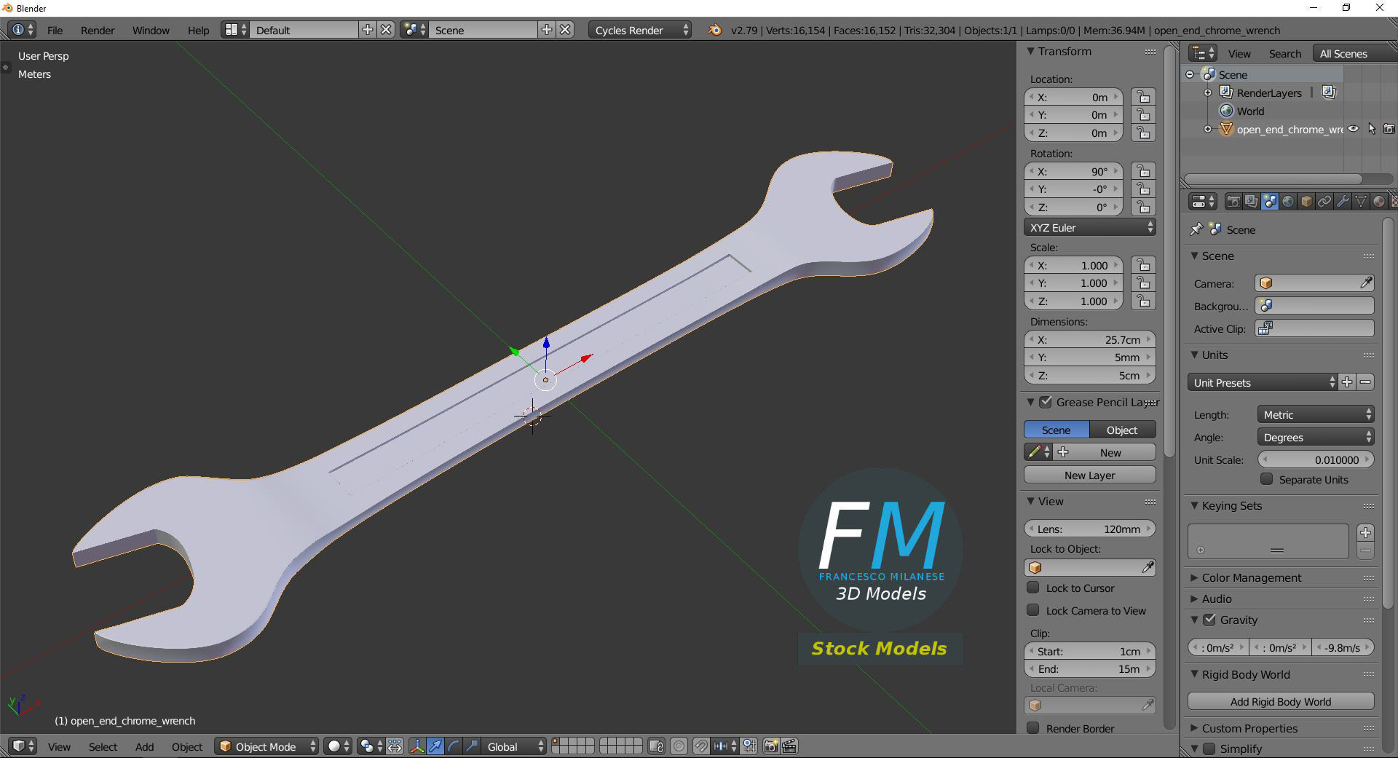Open the XYZ Euler rotation mode dropdown
Screen dimensions: 1398x758
(1090, 227)
